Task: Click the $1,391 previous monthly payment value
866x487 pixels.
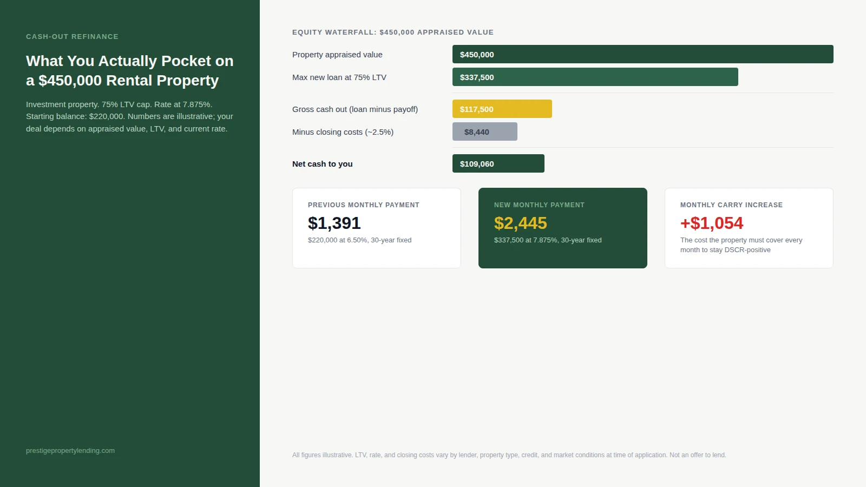Action: point(334,223)
